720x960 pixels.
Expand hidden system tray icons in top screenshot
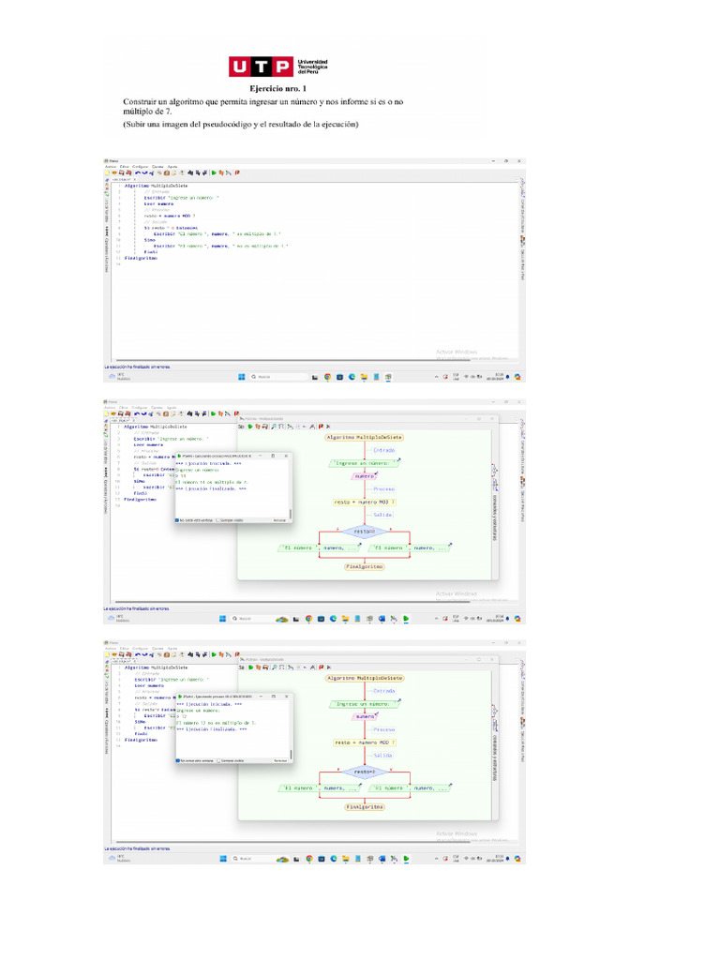tap(436, 376)
